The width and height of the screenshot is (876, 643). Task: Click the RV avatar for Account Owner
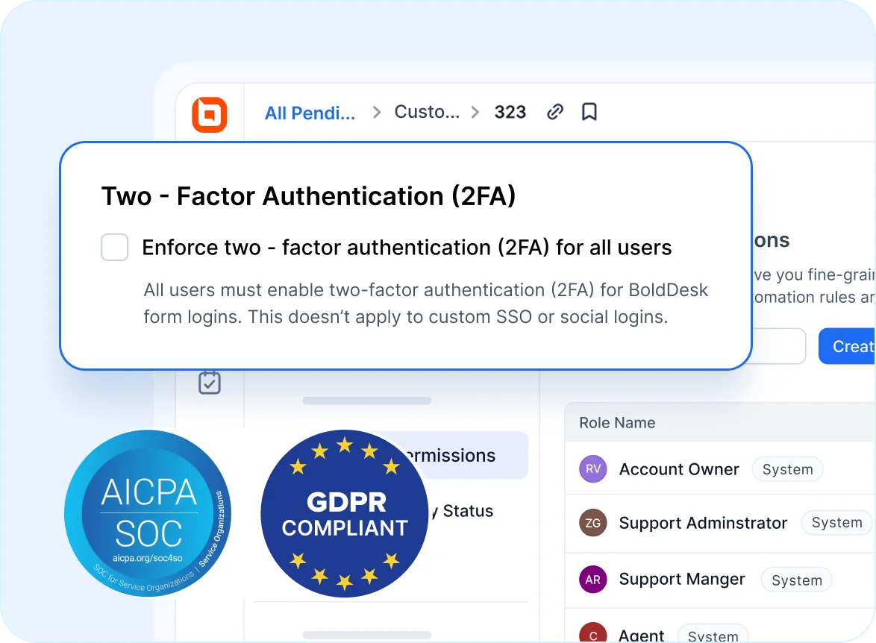[x=592, y=468]
